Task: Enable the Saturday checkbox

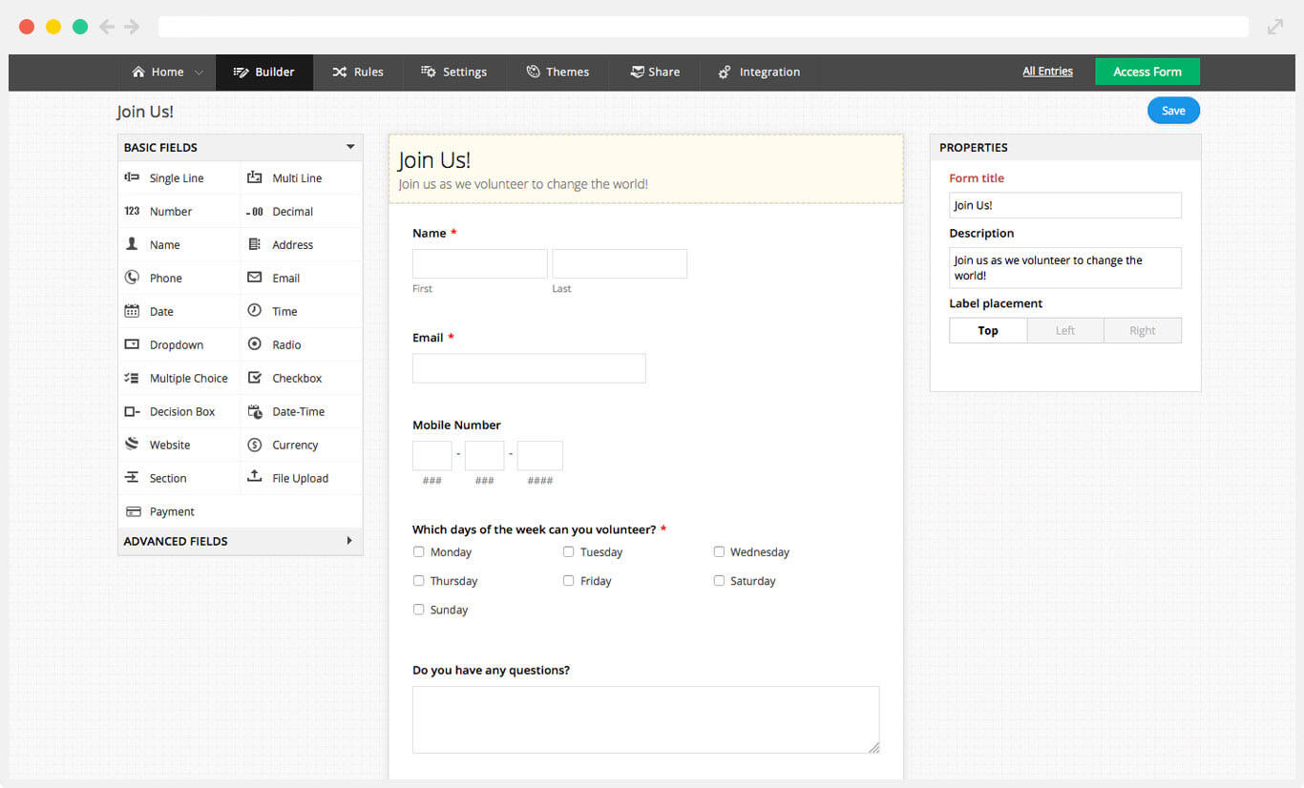Action: point(719,580)
